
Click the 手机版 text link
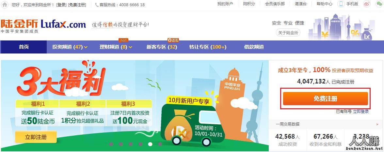pos(352,4)
